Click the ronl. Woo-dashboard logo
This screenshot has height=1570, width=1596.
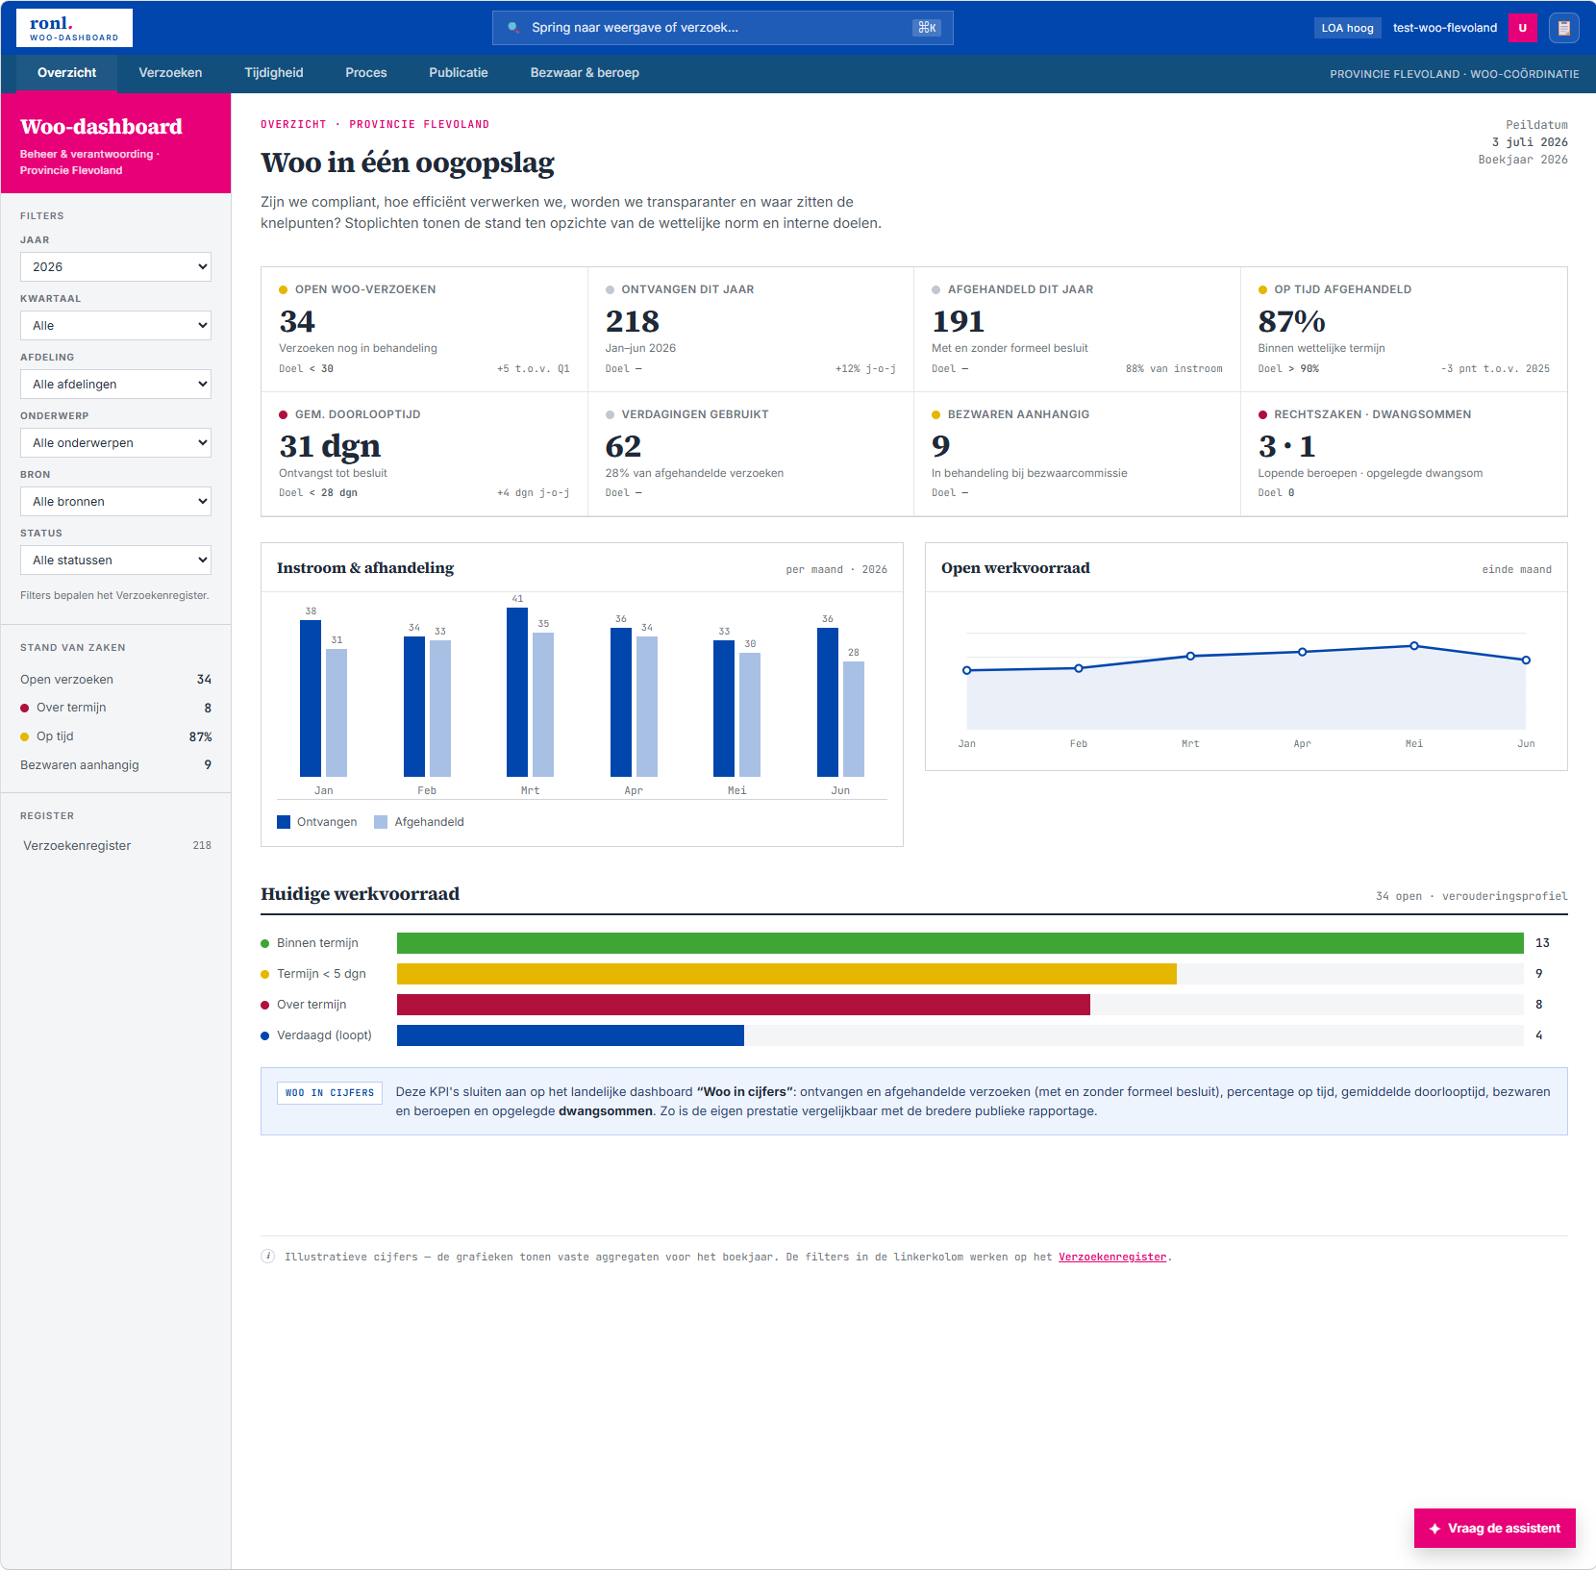pos(74,28)
